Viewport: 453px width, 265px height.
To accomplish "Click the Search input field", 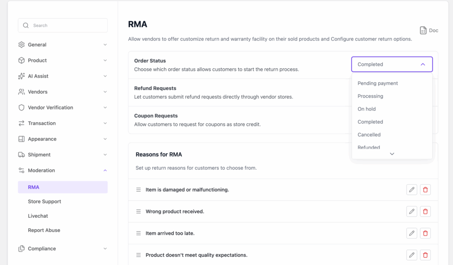I will click(x=62, y=25).
